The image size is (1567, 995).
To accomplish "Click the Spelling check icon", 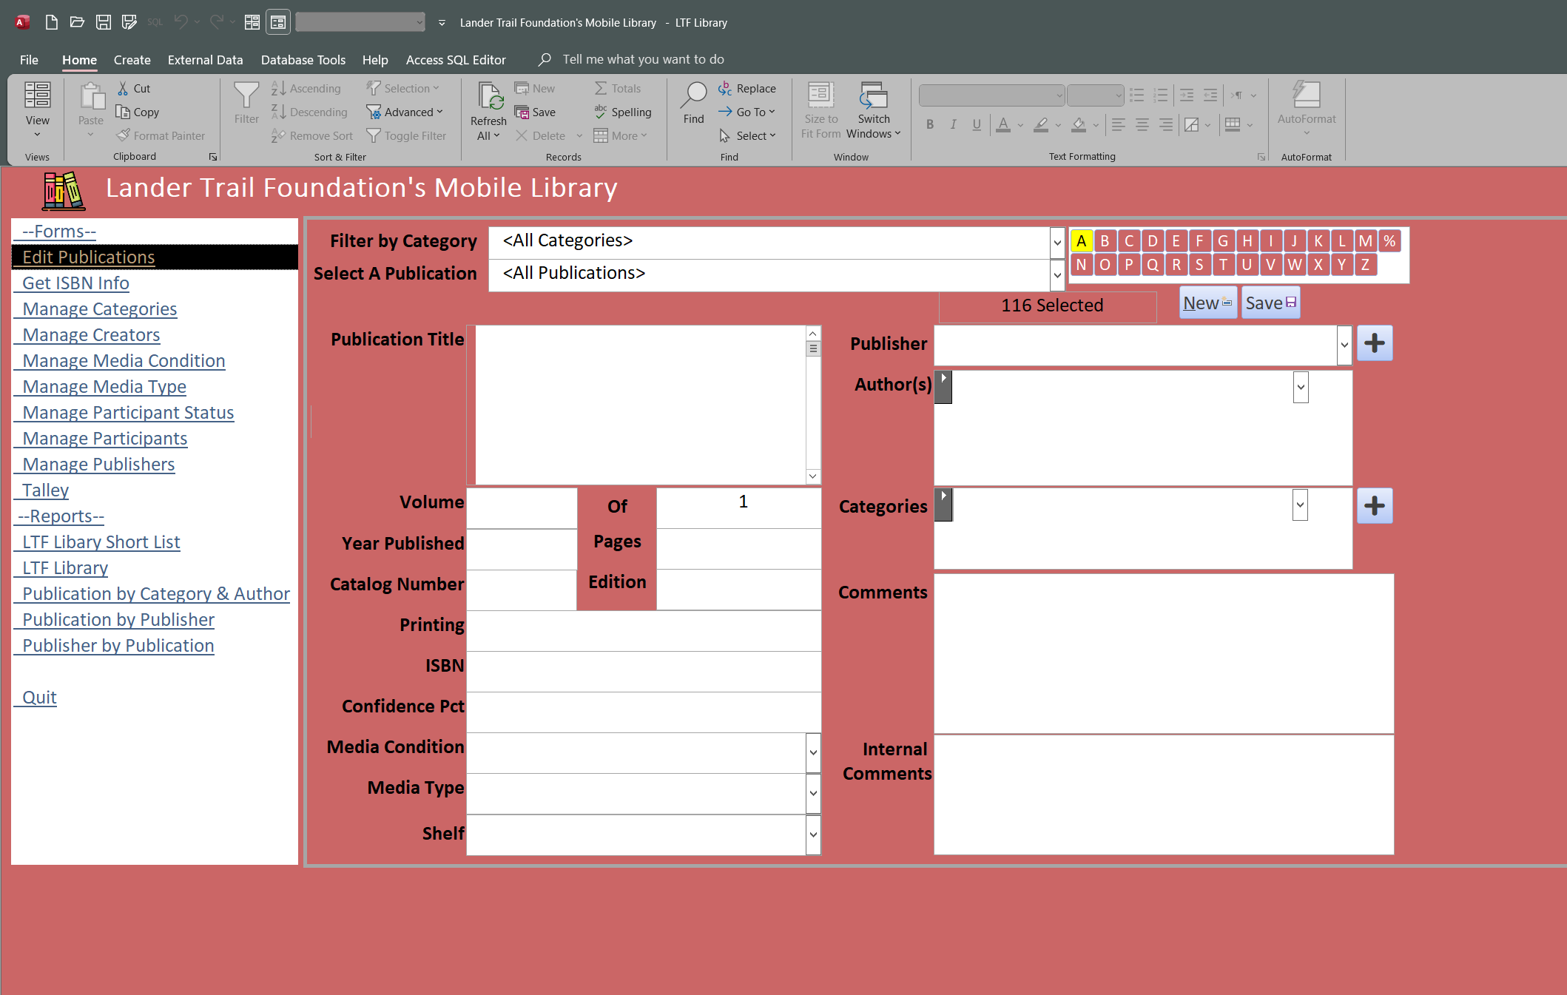I will pyautogui.click(x=601, y=112).
